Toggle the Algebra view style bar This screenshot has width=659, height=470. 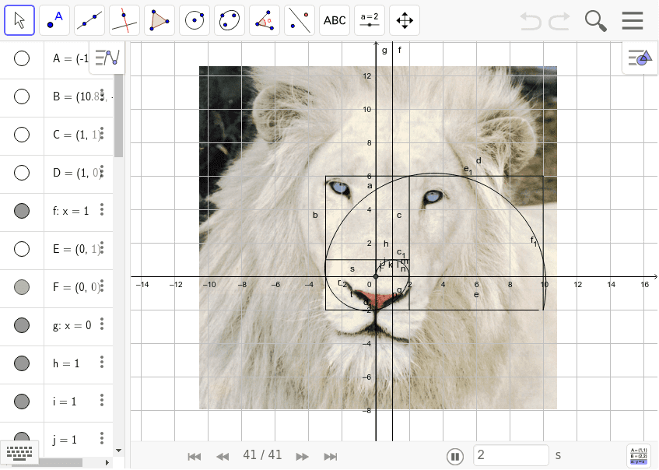click(x=107, y=58)
